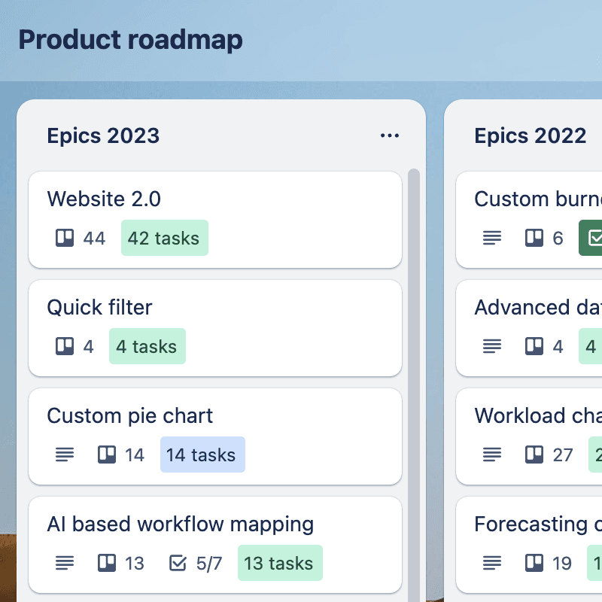Open the Epics 2023 list actions menu

point(390,135)
